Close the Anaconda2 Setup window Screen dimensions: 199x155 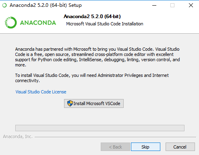191,5
